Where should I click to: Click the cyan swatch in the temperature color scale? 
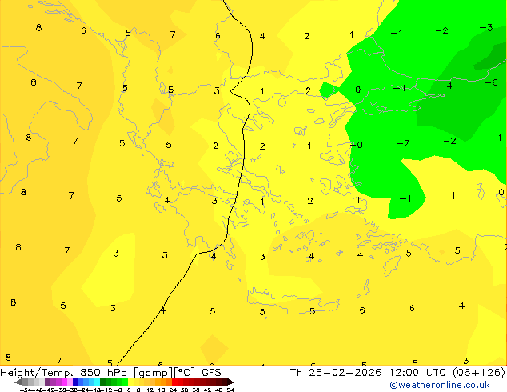tap(97, 382)
